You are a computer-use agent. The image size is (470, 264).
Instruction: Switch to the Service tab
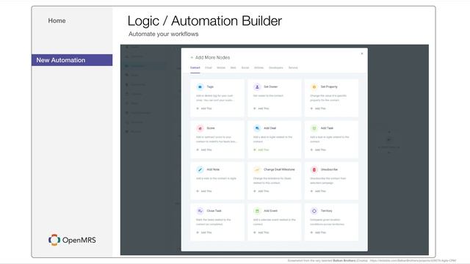(293, 67)
